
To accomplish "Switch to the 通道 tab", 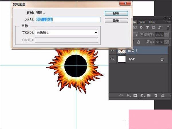I will pos(142,22).
